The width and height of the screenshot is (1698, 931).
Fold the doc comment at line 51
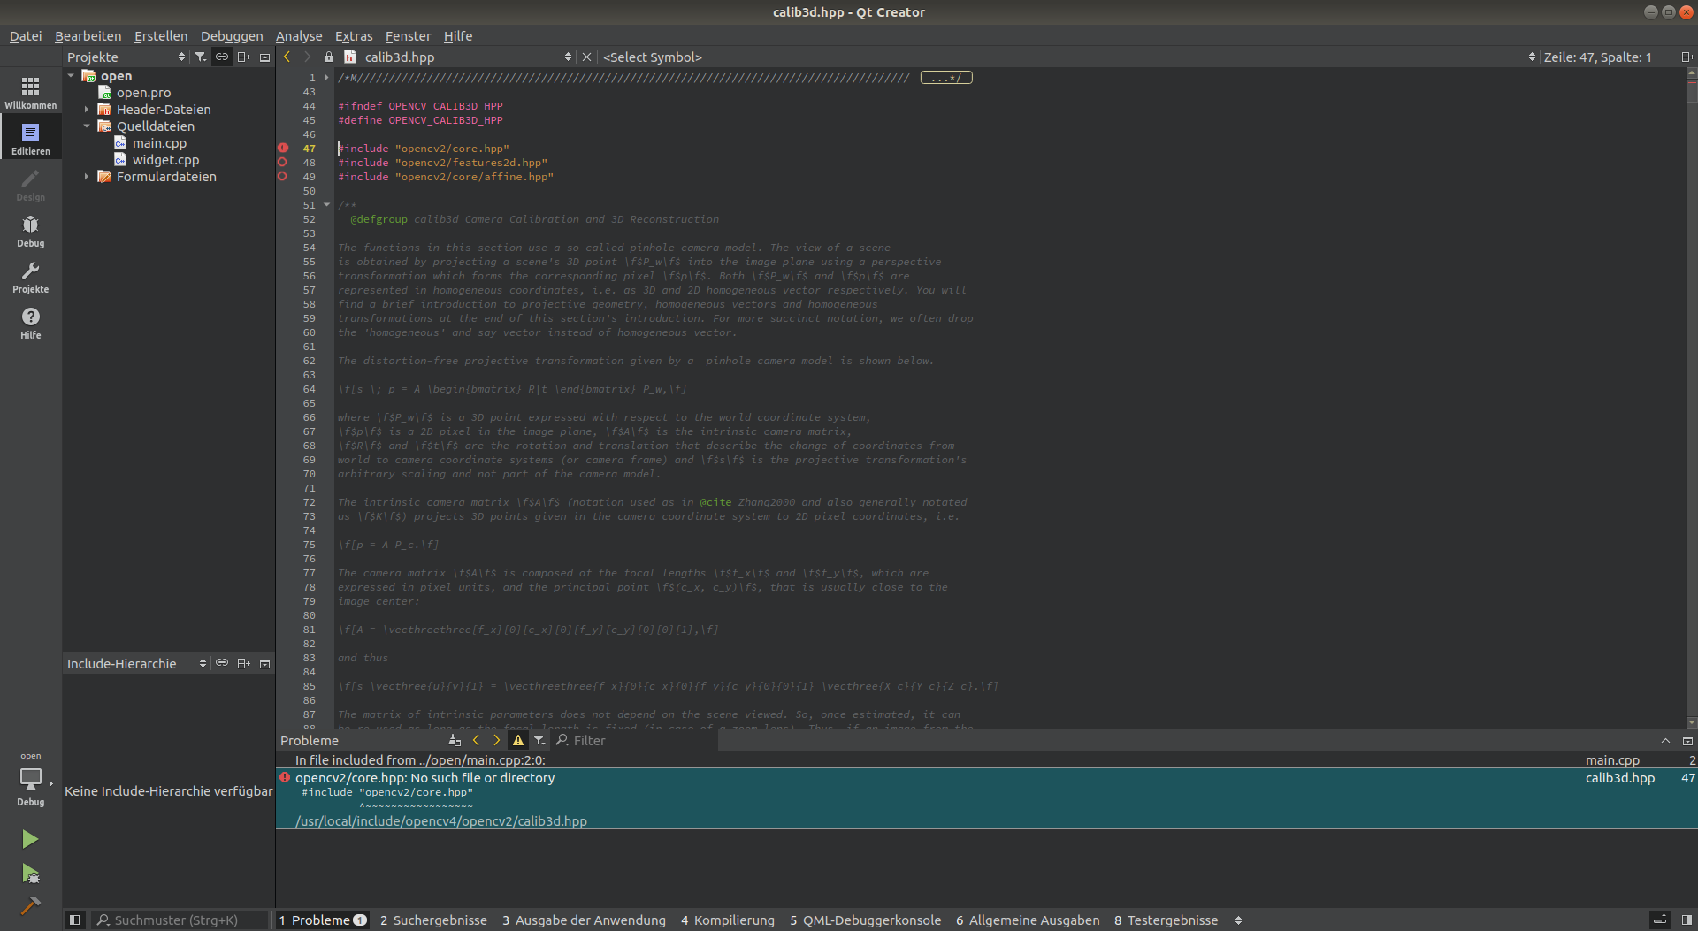[326, 205]
